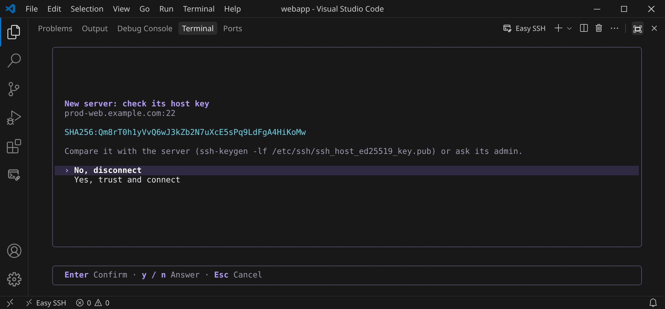665x309 pixels.
Task: Click the 'Enter Confirm' hint
Action: click(x=96, y=275)
